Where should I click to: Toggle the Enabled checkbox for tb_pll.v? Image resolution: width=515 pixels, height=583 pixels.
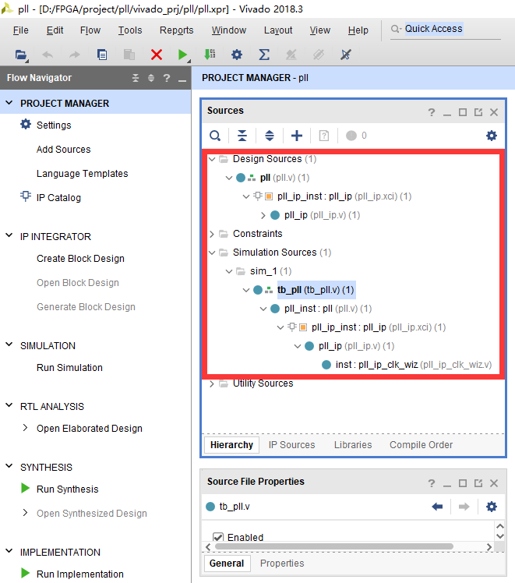[x=218, y=537]
